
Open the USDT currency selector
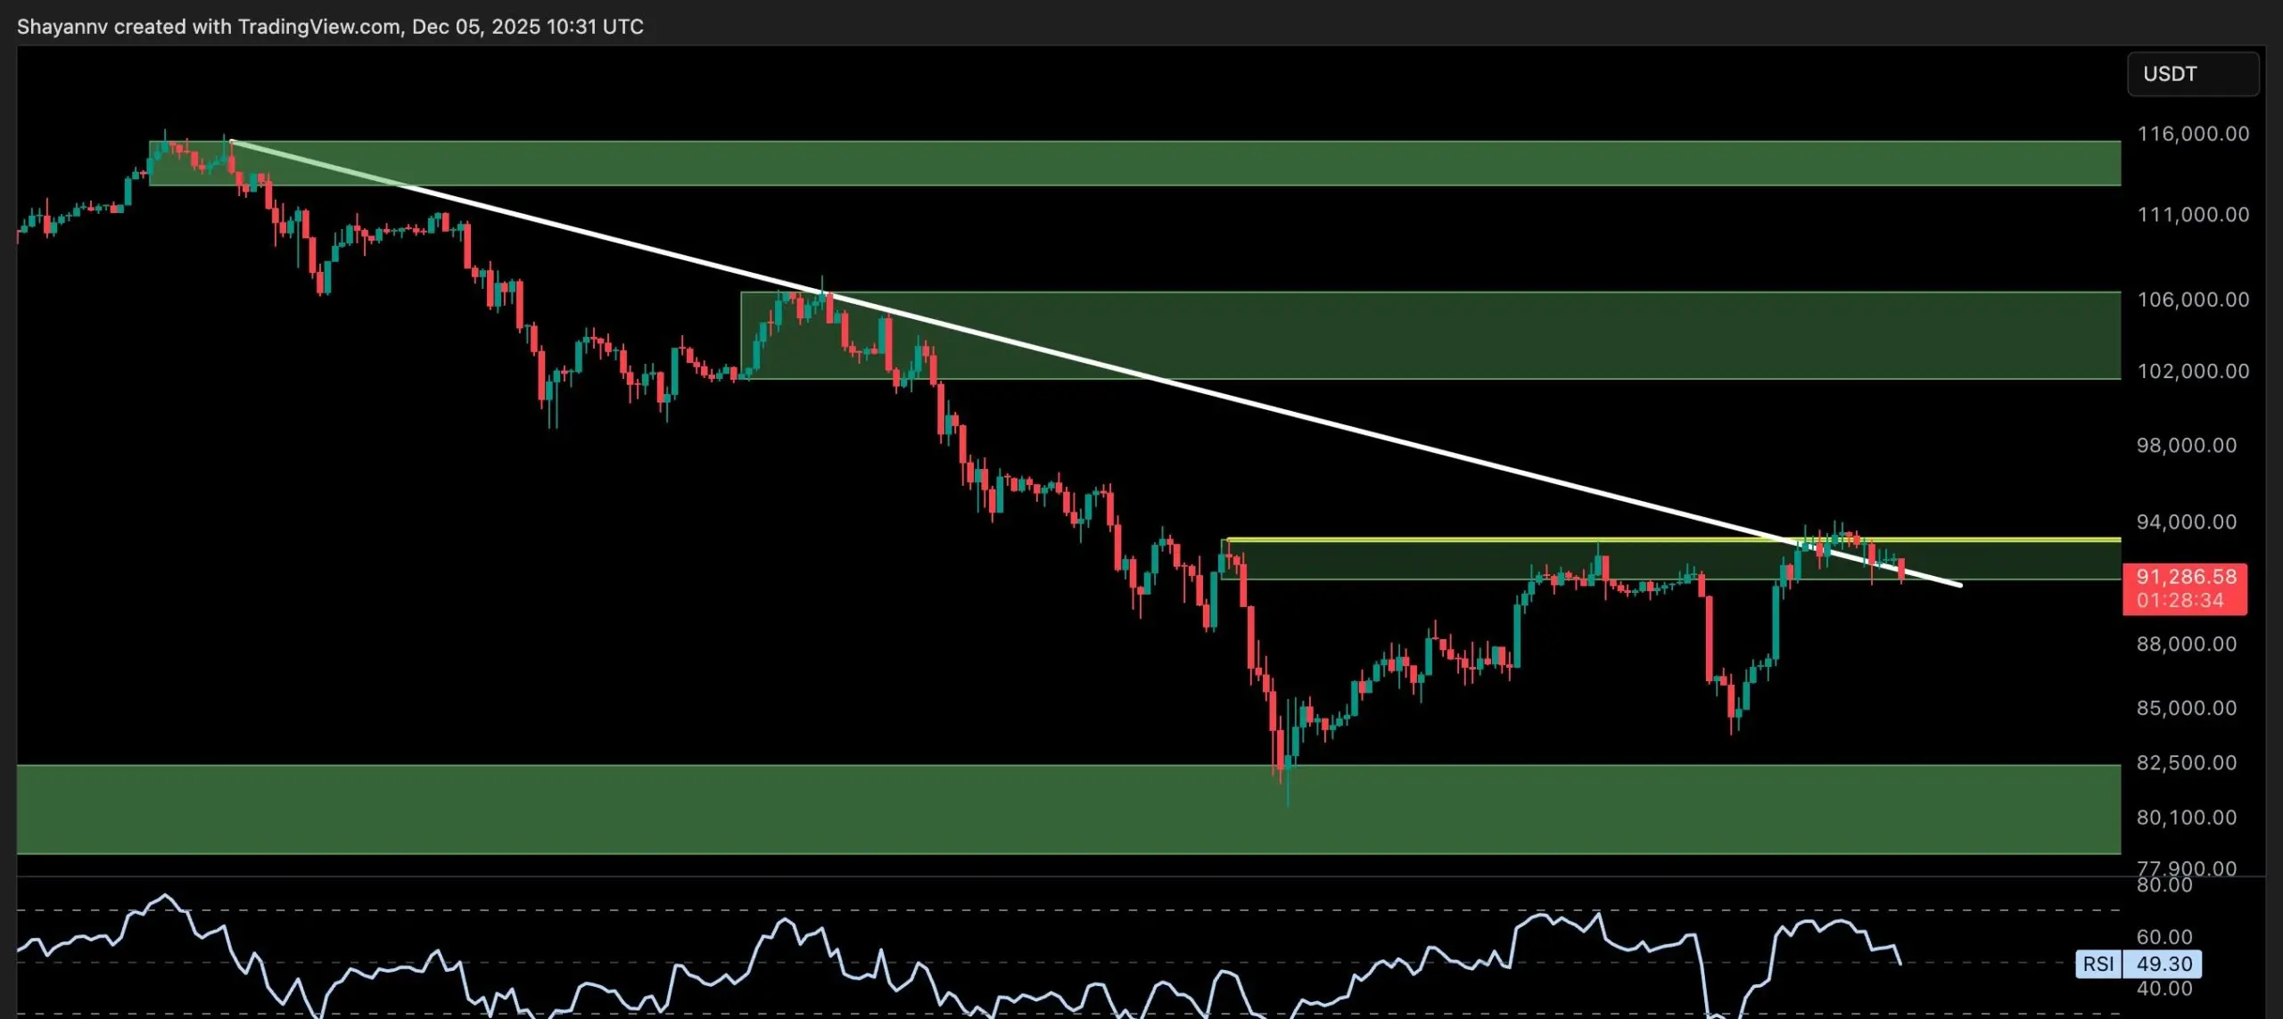pyautogui.click(x=2192, y=74)
